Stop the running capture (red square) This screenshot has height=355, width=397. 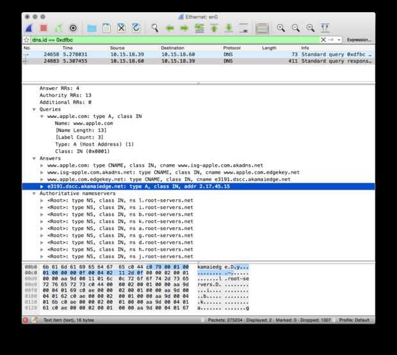tap(44, 28)
